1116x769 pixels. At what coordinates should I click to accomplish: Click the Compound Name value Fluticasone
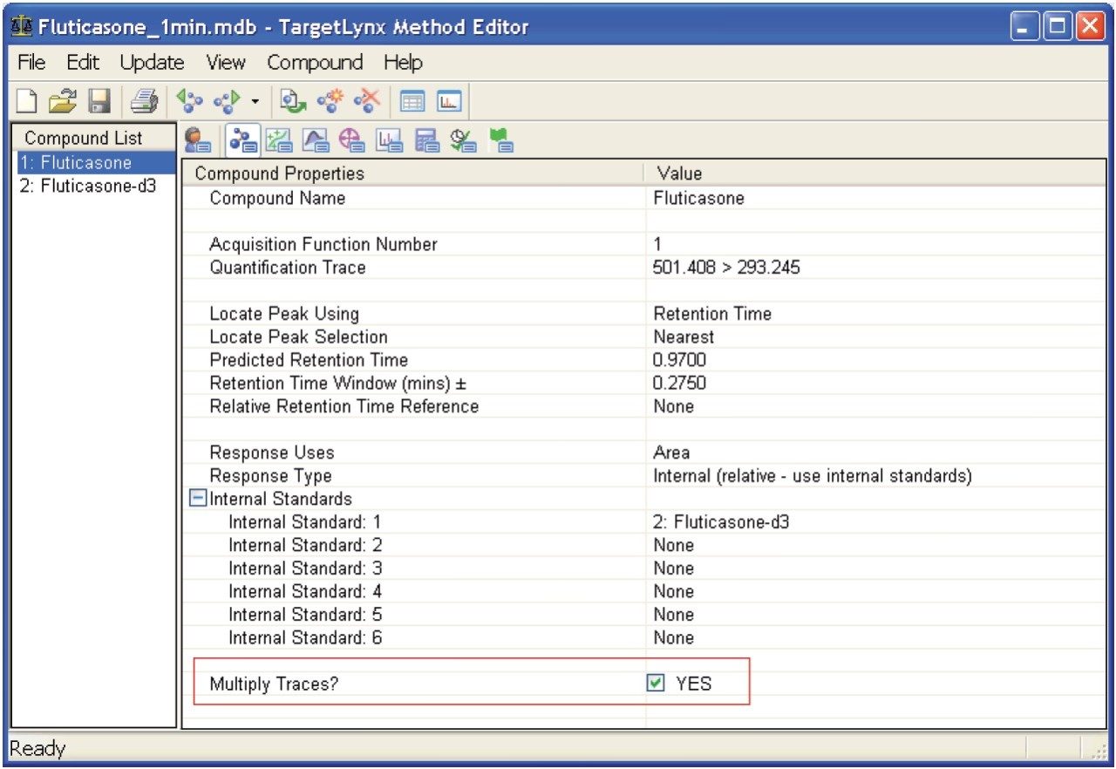(x=698, y=198)
